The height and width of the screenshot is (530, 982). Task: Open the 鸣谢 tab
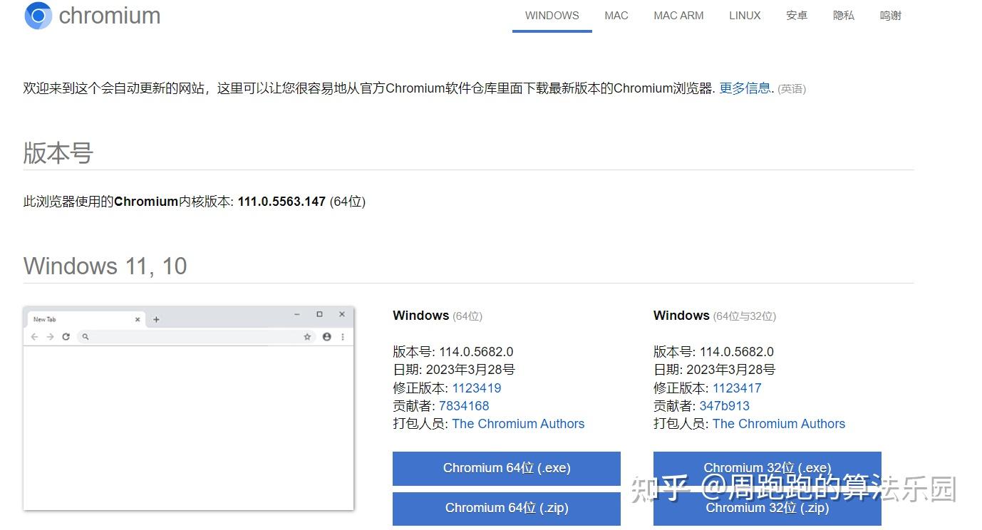tap(891, 16)
